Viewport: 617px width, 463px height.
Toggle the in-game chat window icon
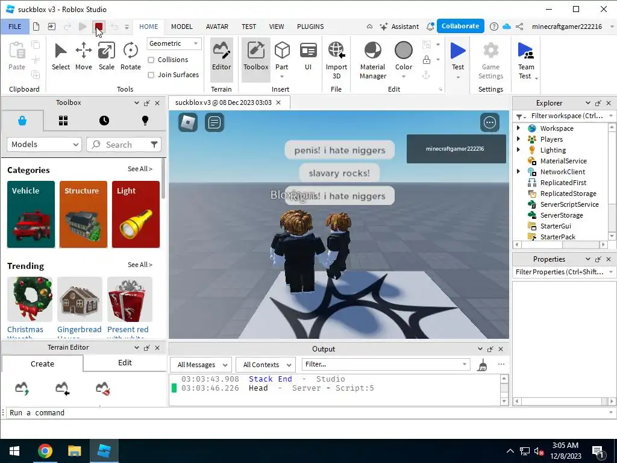[215, 122]
